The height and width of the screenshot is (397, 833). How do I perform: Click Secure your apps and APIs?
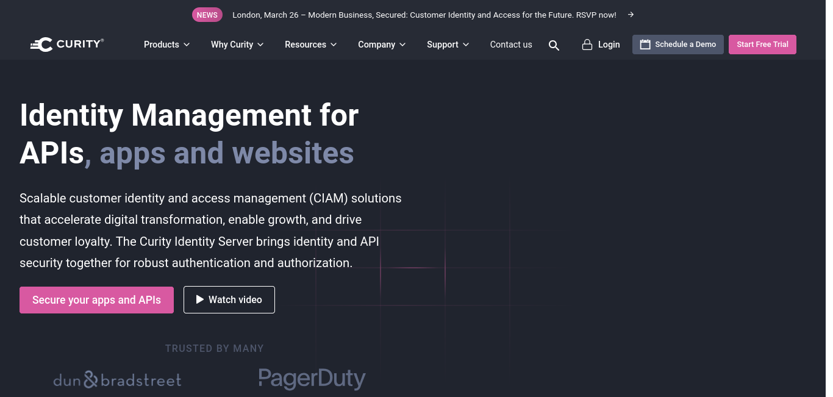(x=96, y=300)
